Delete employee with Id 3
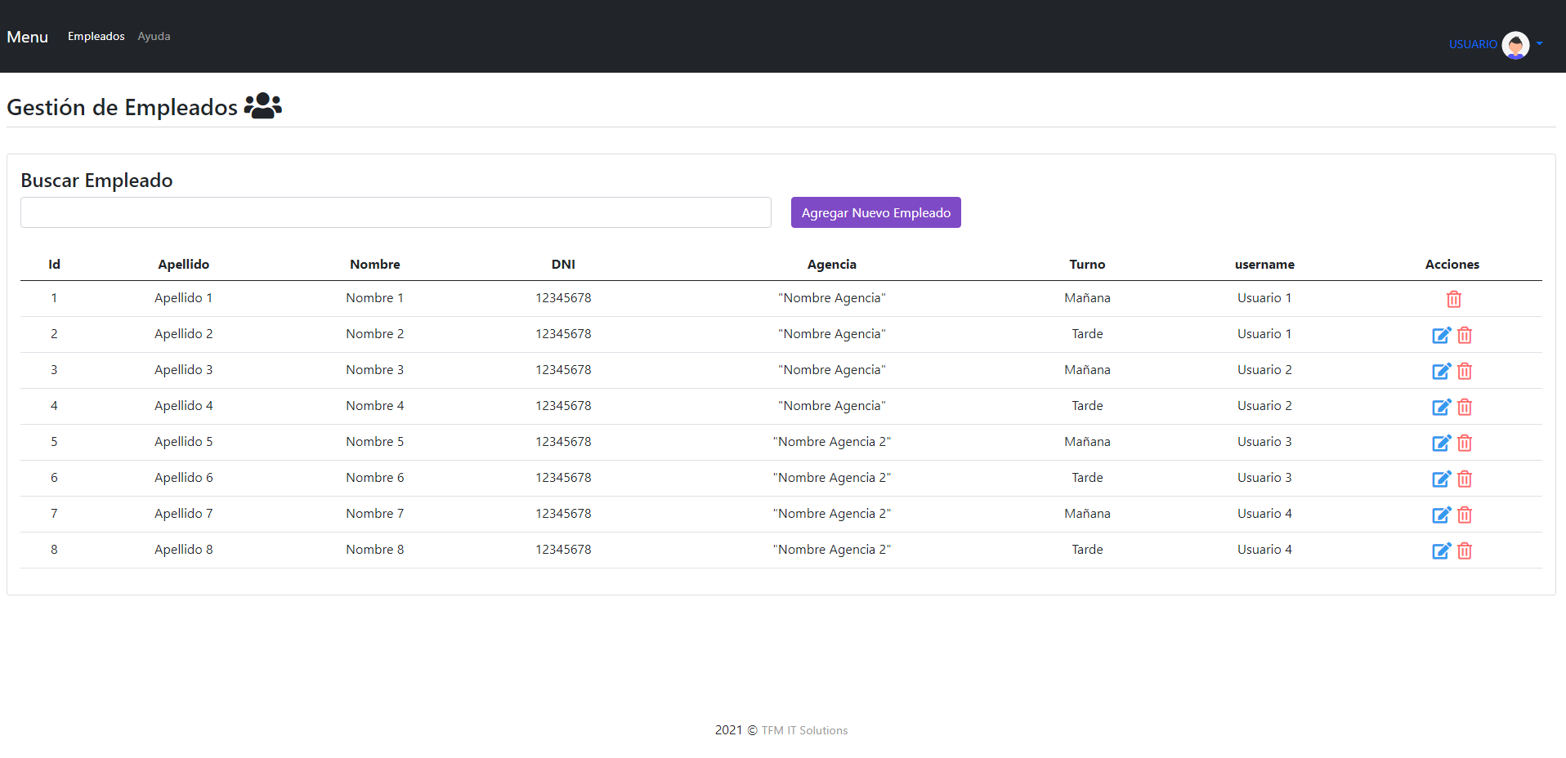The image size is (1566, 758). [x=1464, y=371]
